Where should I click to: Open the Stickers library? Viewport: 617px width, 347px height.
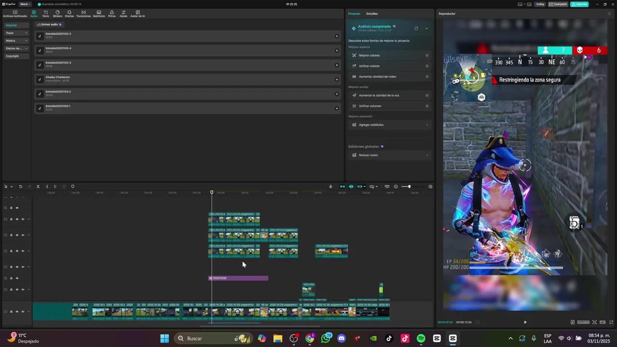pyautogui.click(x=57, y=13)
